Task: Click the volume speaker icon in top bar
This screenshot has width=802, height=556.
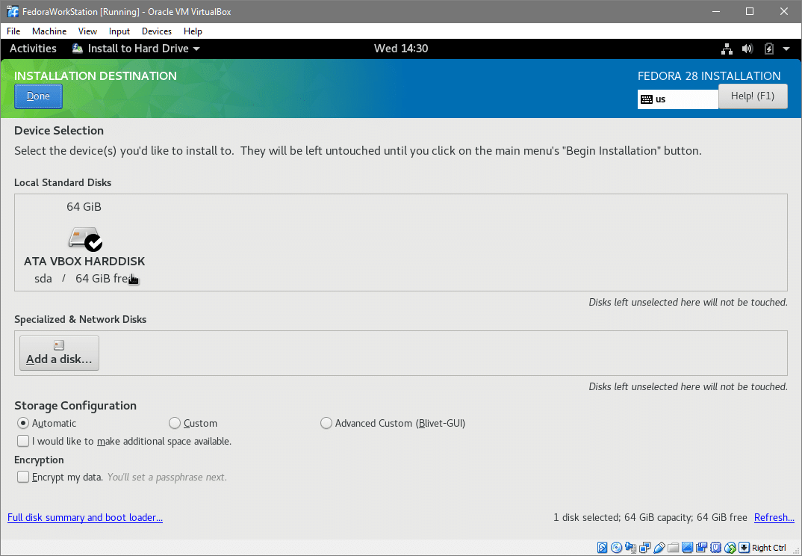Action: [x=747, y=49]
